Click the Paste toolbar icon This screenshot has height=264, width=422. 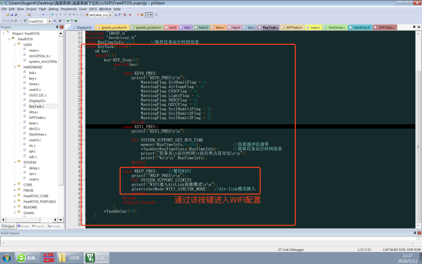point(29,15)
